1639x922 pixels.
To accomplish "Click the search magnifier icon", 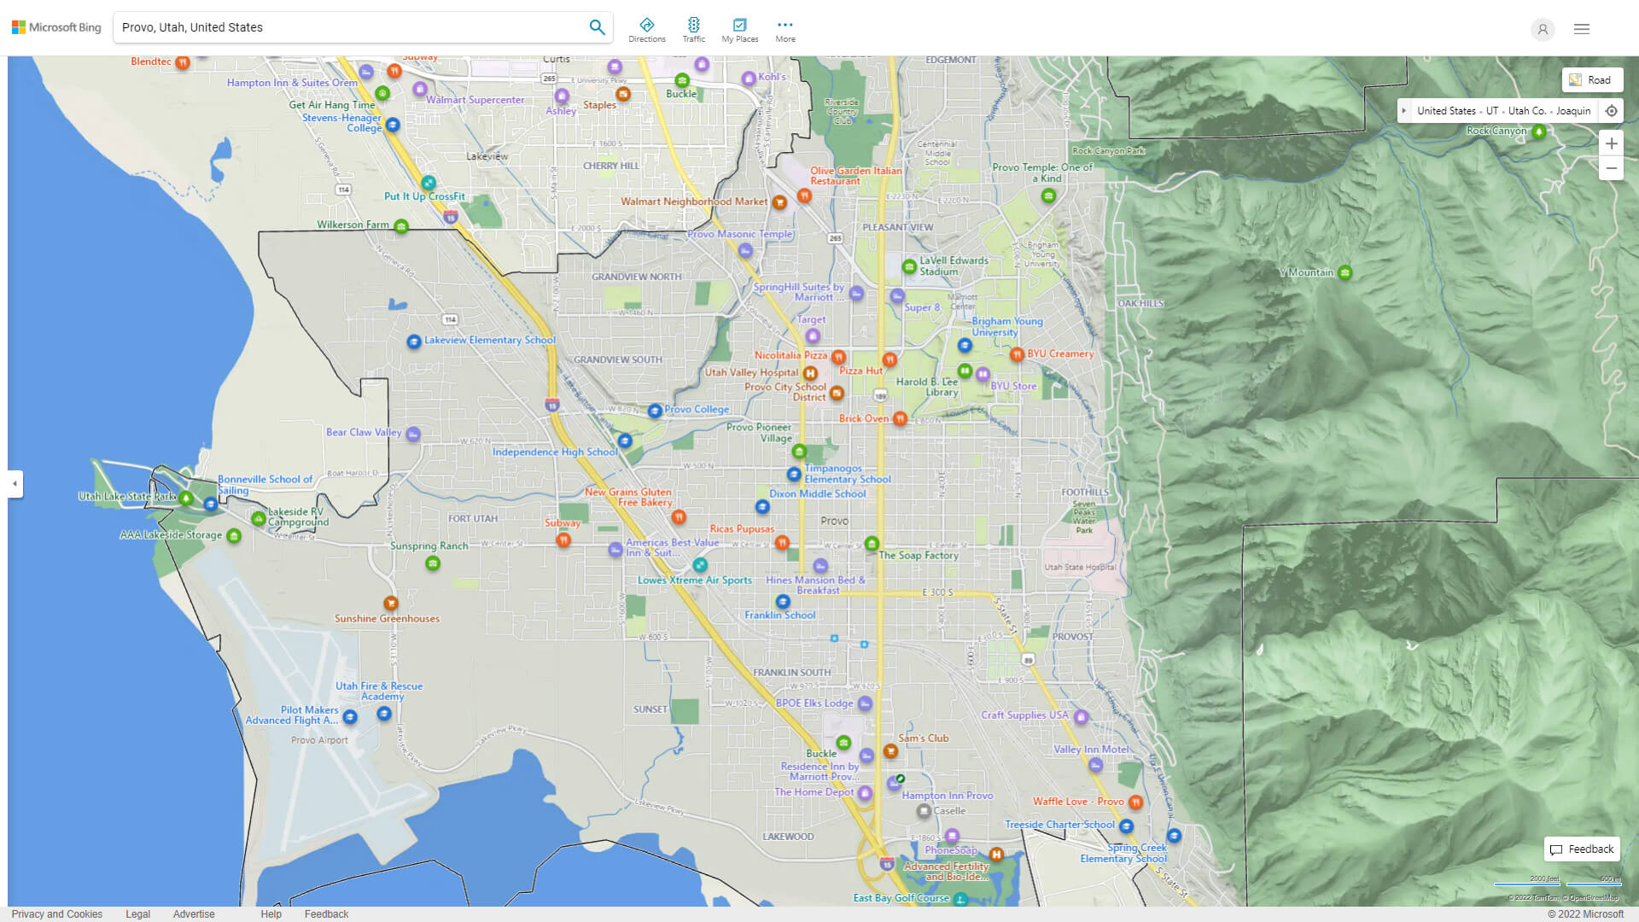I will [597, 26].
